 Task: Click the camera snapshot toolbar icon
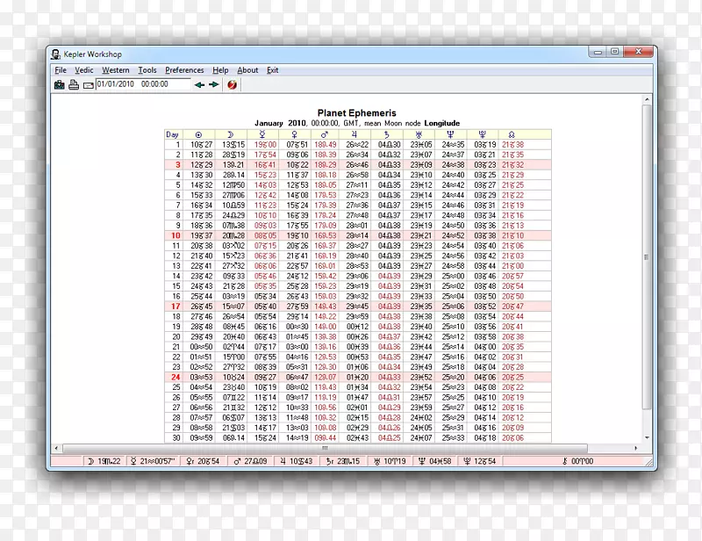60,85
